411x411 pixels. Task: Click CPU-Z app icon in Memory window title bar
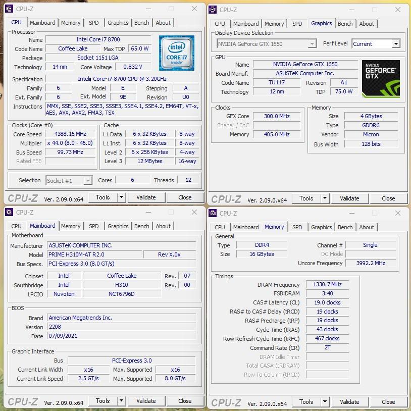212,213
